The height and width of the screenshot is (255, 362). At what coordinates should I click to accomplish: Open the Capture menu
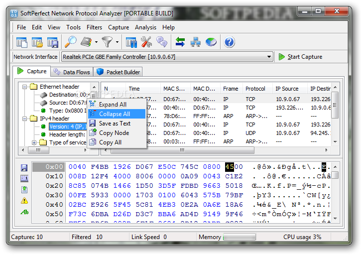(x=119, y=27)
